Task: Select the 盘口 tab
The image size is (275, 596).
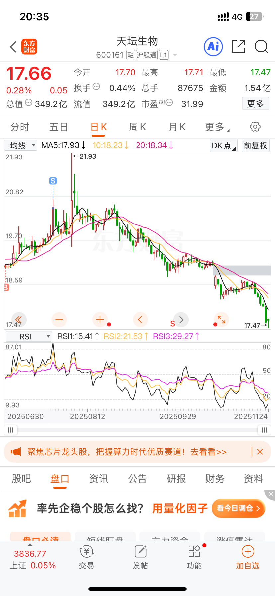Action: tap(60, 479)
